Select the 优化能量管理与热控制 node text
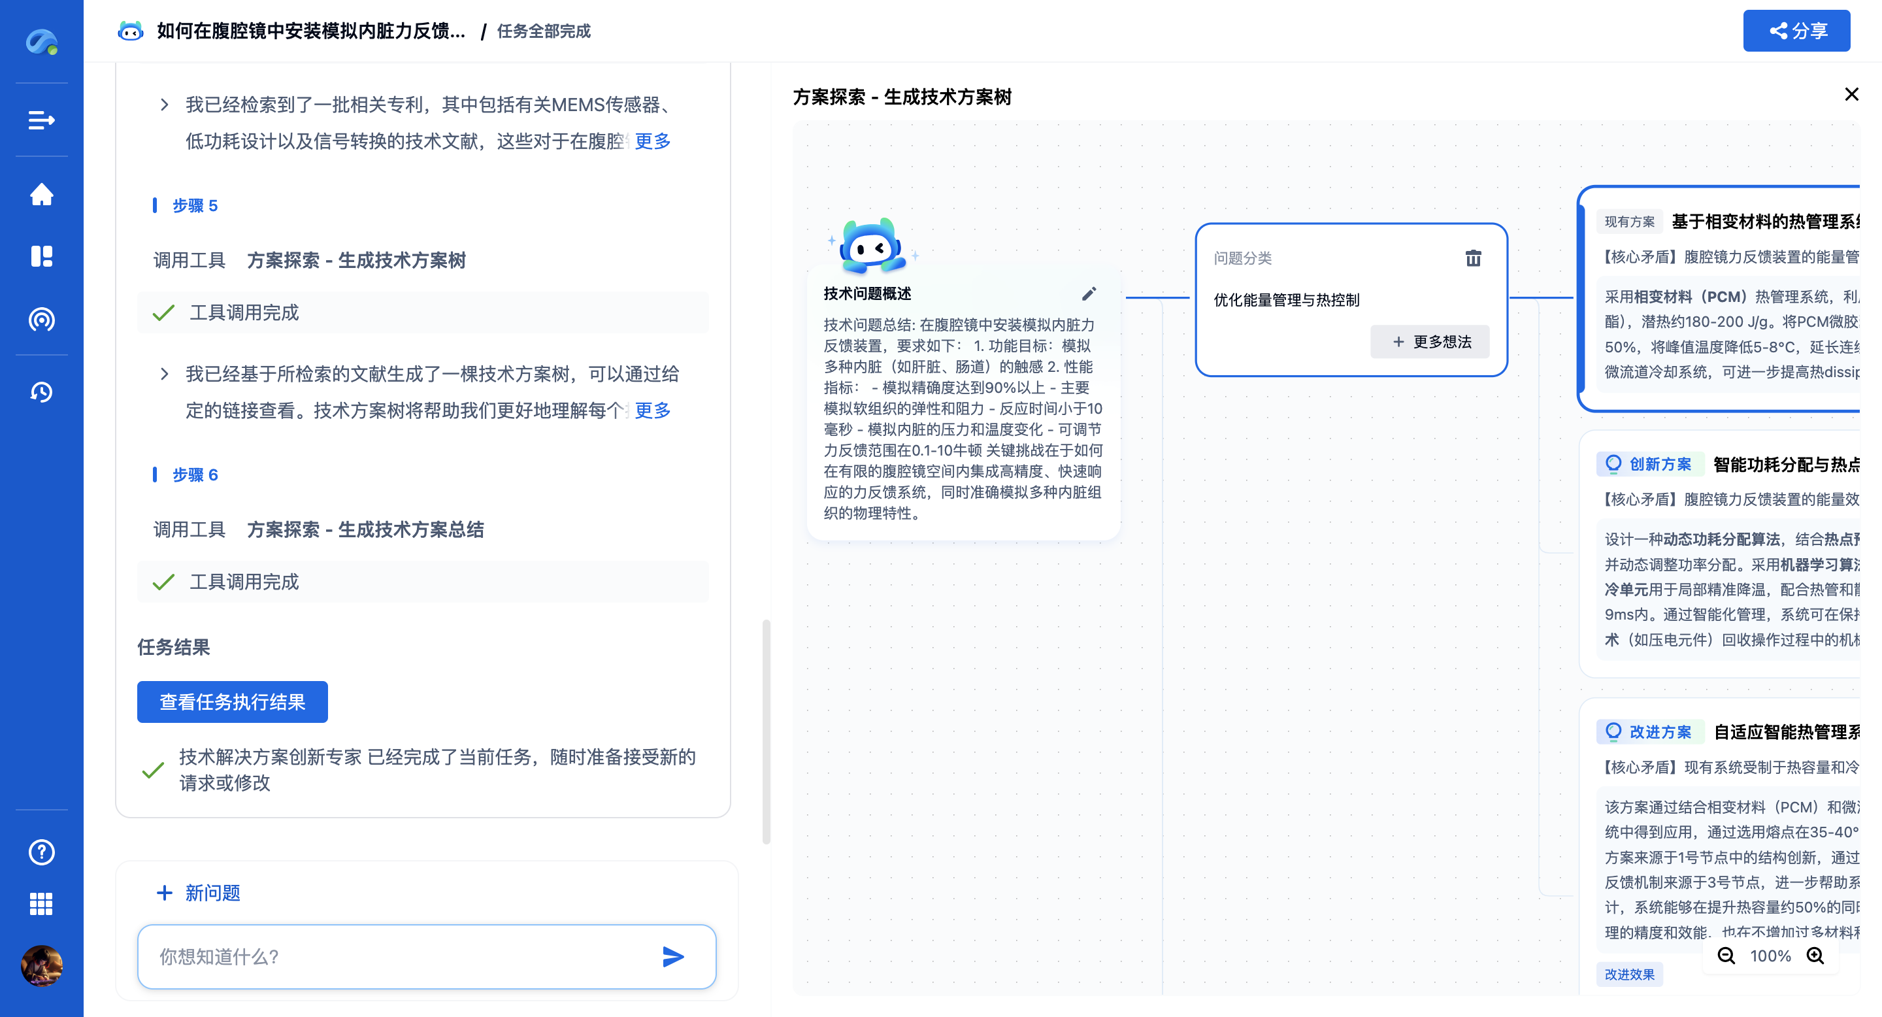The height and width of the screenshot is (1017, 1882). (x=1286, y=299)
